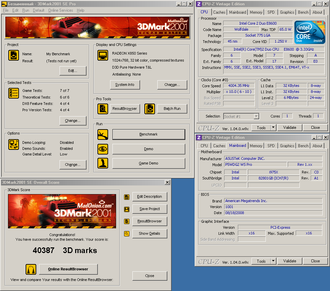Open the Socket #1 selection dropdown

click(256, 116)
